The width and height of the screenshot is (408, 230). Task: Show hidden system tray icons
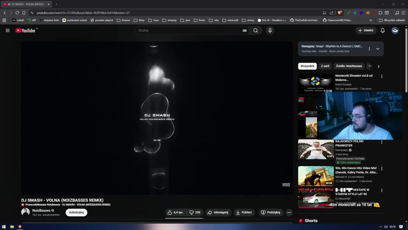tap(381, 227)
